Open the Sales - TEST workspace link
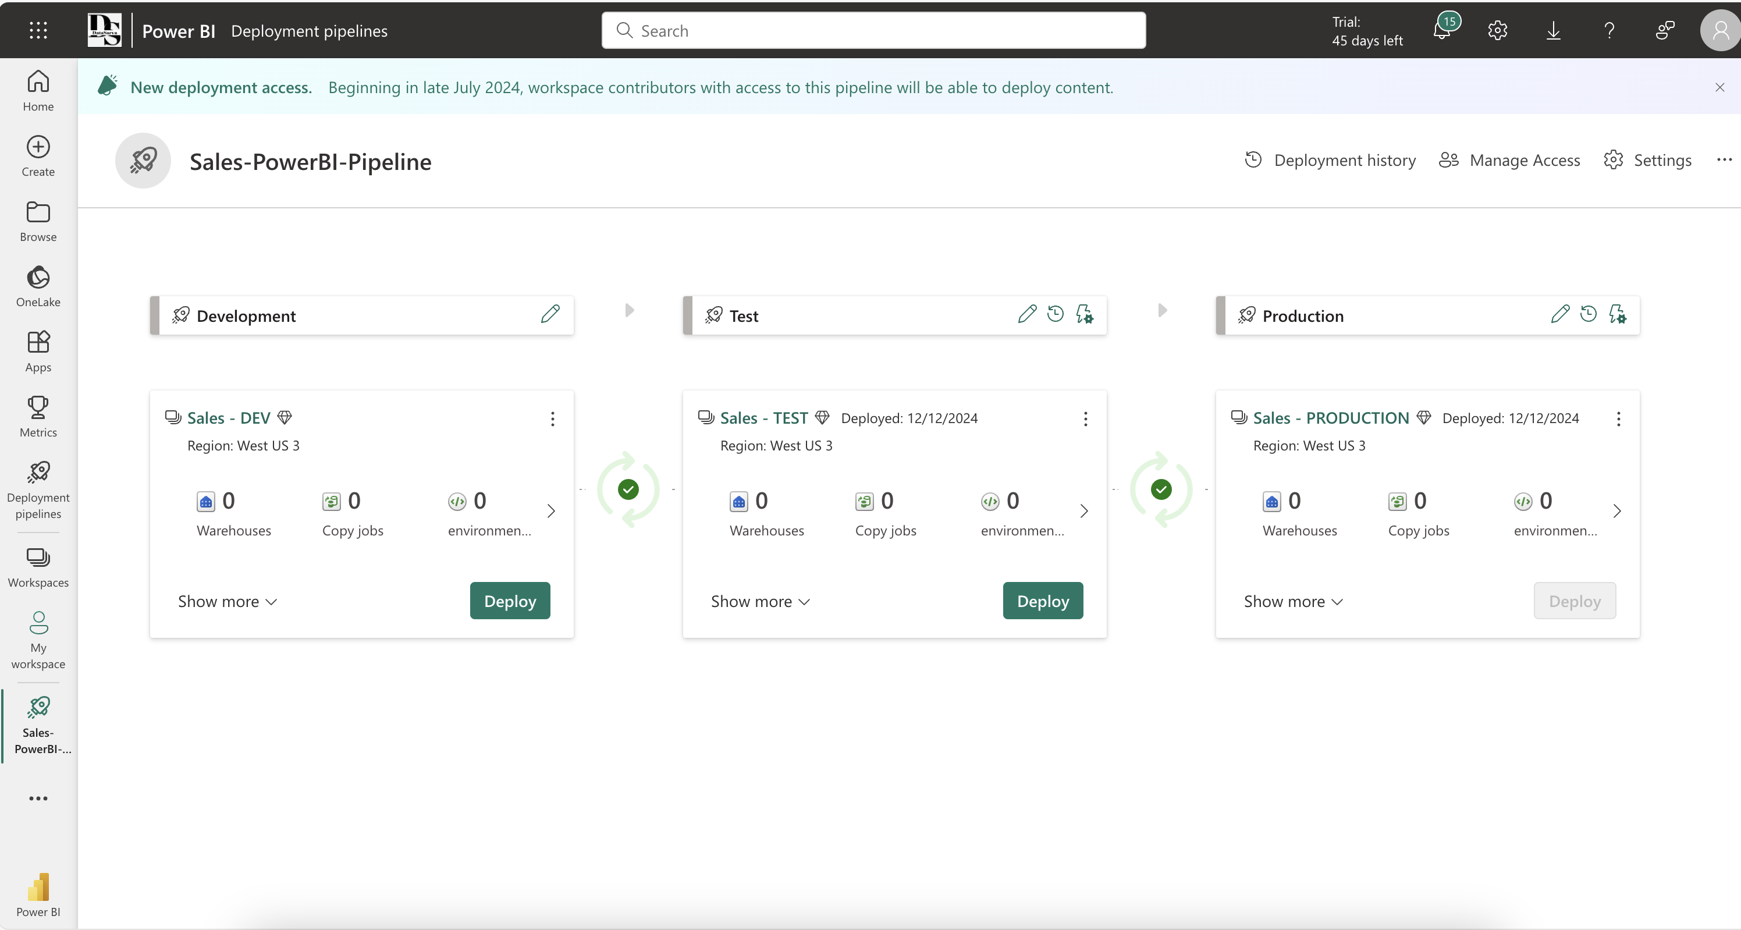The image size is (1741, 930). [763, 418]
